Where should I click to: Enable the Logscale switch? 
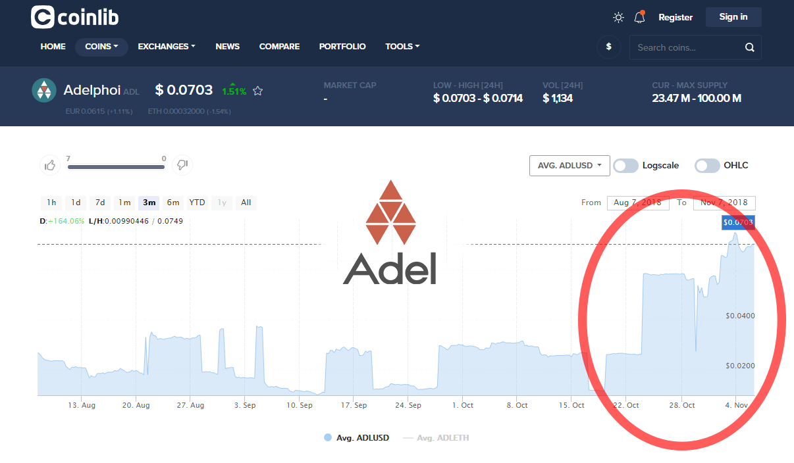[x=625, y=166]
